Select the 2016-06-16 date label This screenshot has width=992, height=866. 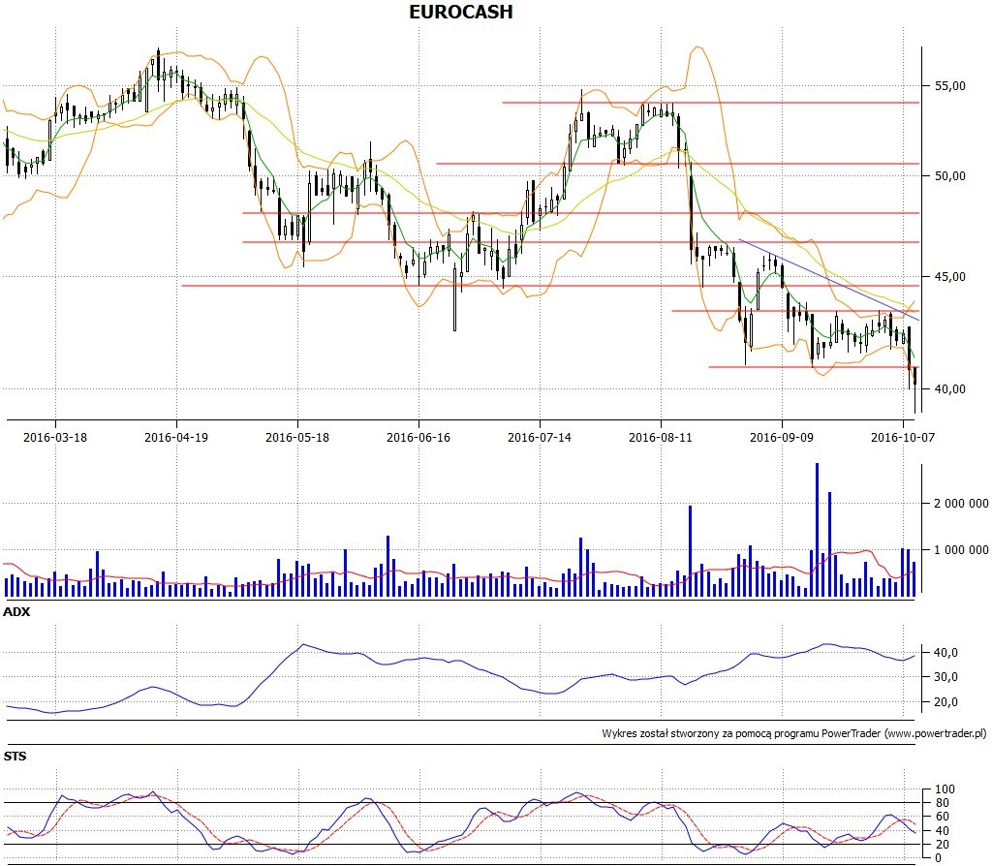(418, 437)
